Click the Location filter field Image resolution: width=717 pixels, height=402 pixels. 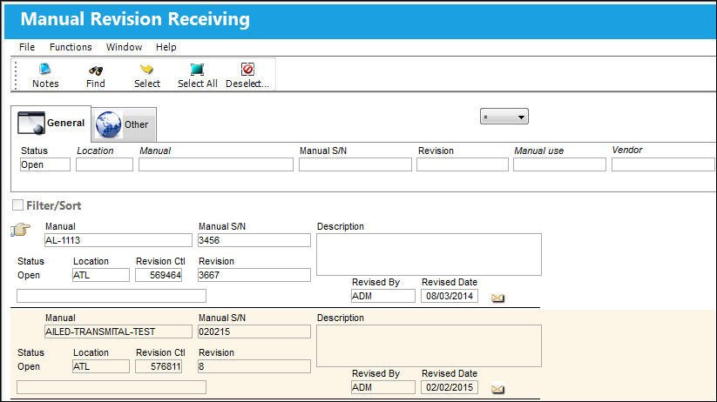coord(105,164)
